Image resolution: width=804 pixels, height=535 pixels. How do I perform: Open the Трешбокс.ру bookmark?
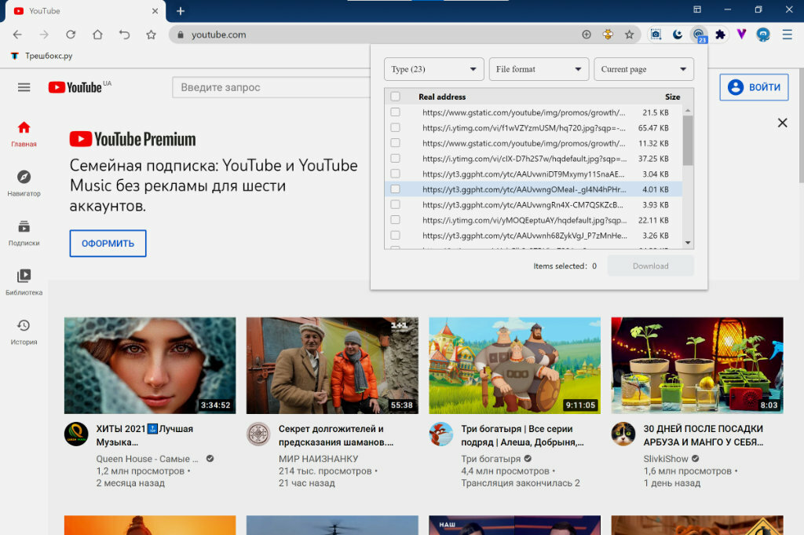[x=42, y=56]
